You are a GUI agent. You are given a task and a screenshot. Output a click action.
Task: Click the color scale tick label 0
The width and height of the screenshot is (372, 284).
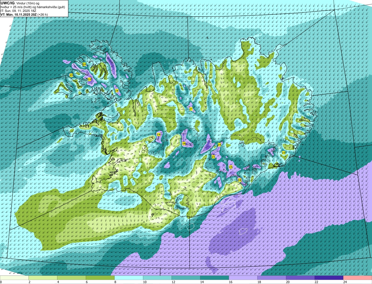[x=1, y=282]
